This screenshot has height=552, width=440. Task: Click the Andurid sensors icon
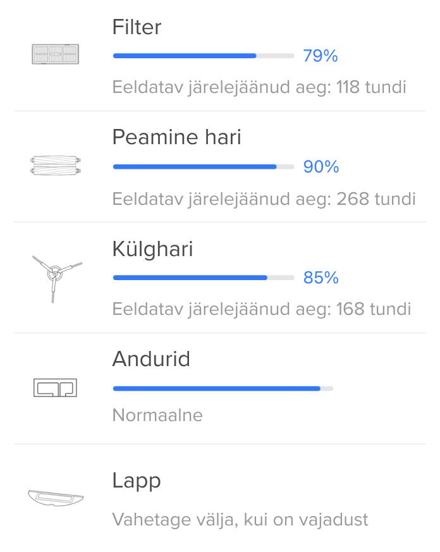(x=55, y=388)
